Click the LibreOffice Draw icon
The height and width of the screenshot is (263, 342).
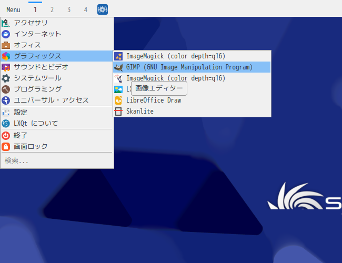[118, 100]
